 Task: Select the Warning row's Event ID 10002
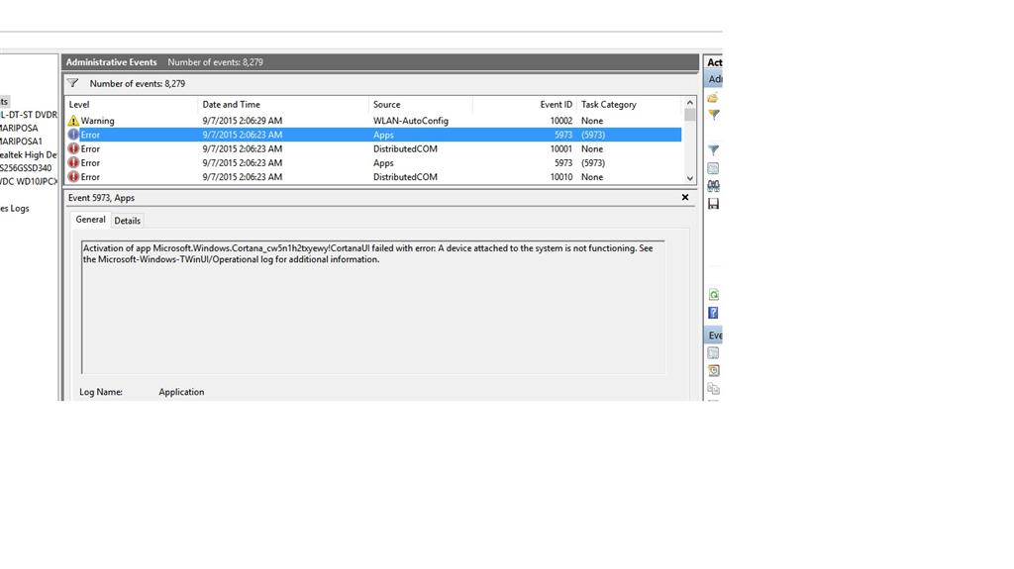pyautogui.click(x=560, y=121)
